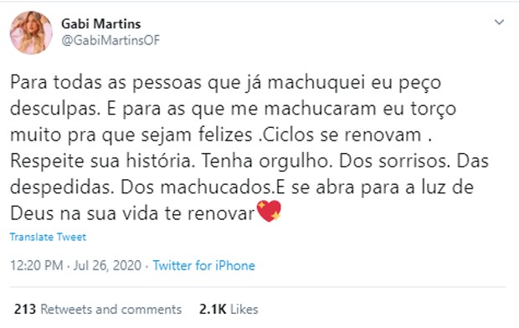Open Gabi Martins' profile picture
The height and width of the screenshot is (328, 519).
31,33
